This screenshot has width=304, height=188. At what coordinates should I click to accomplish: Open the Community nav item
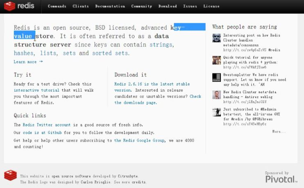(x=142, y=6)
